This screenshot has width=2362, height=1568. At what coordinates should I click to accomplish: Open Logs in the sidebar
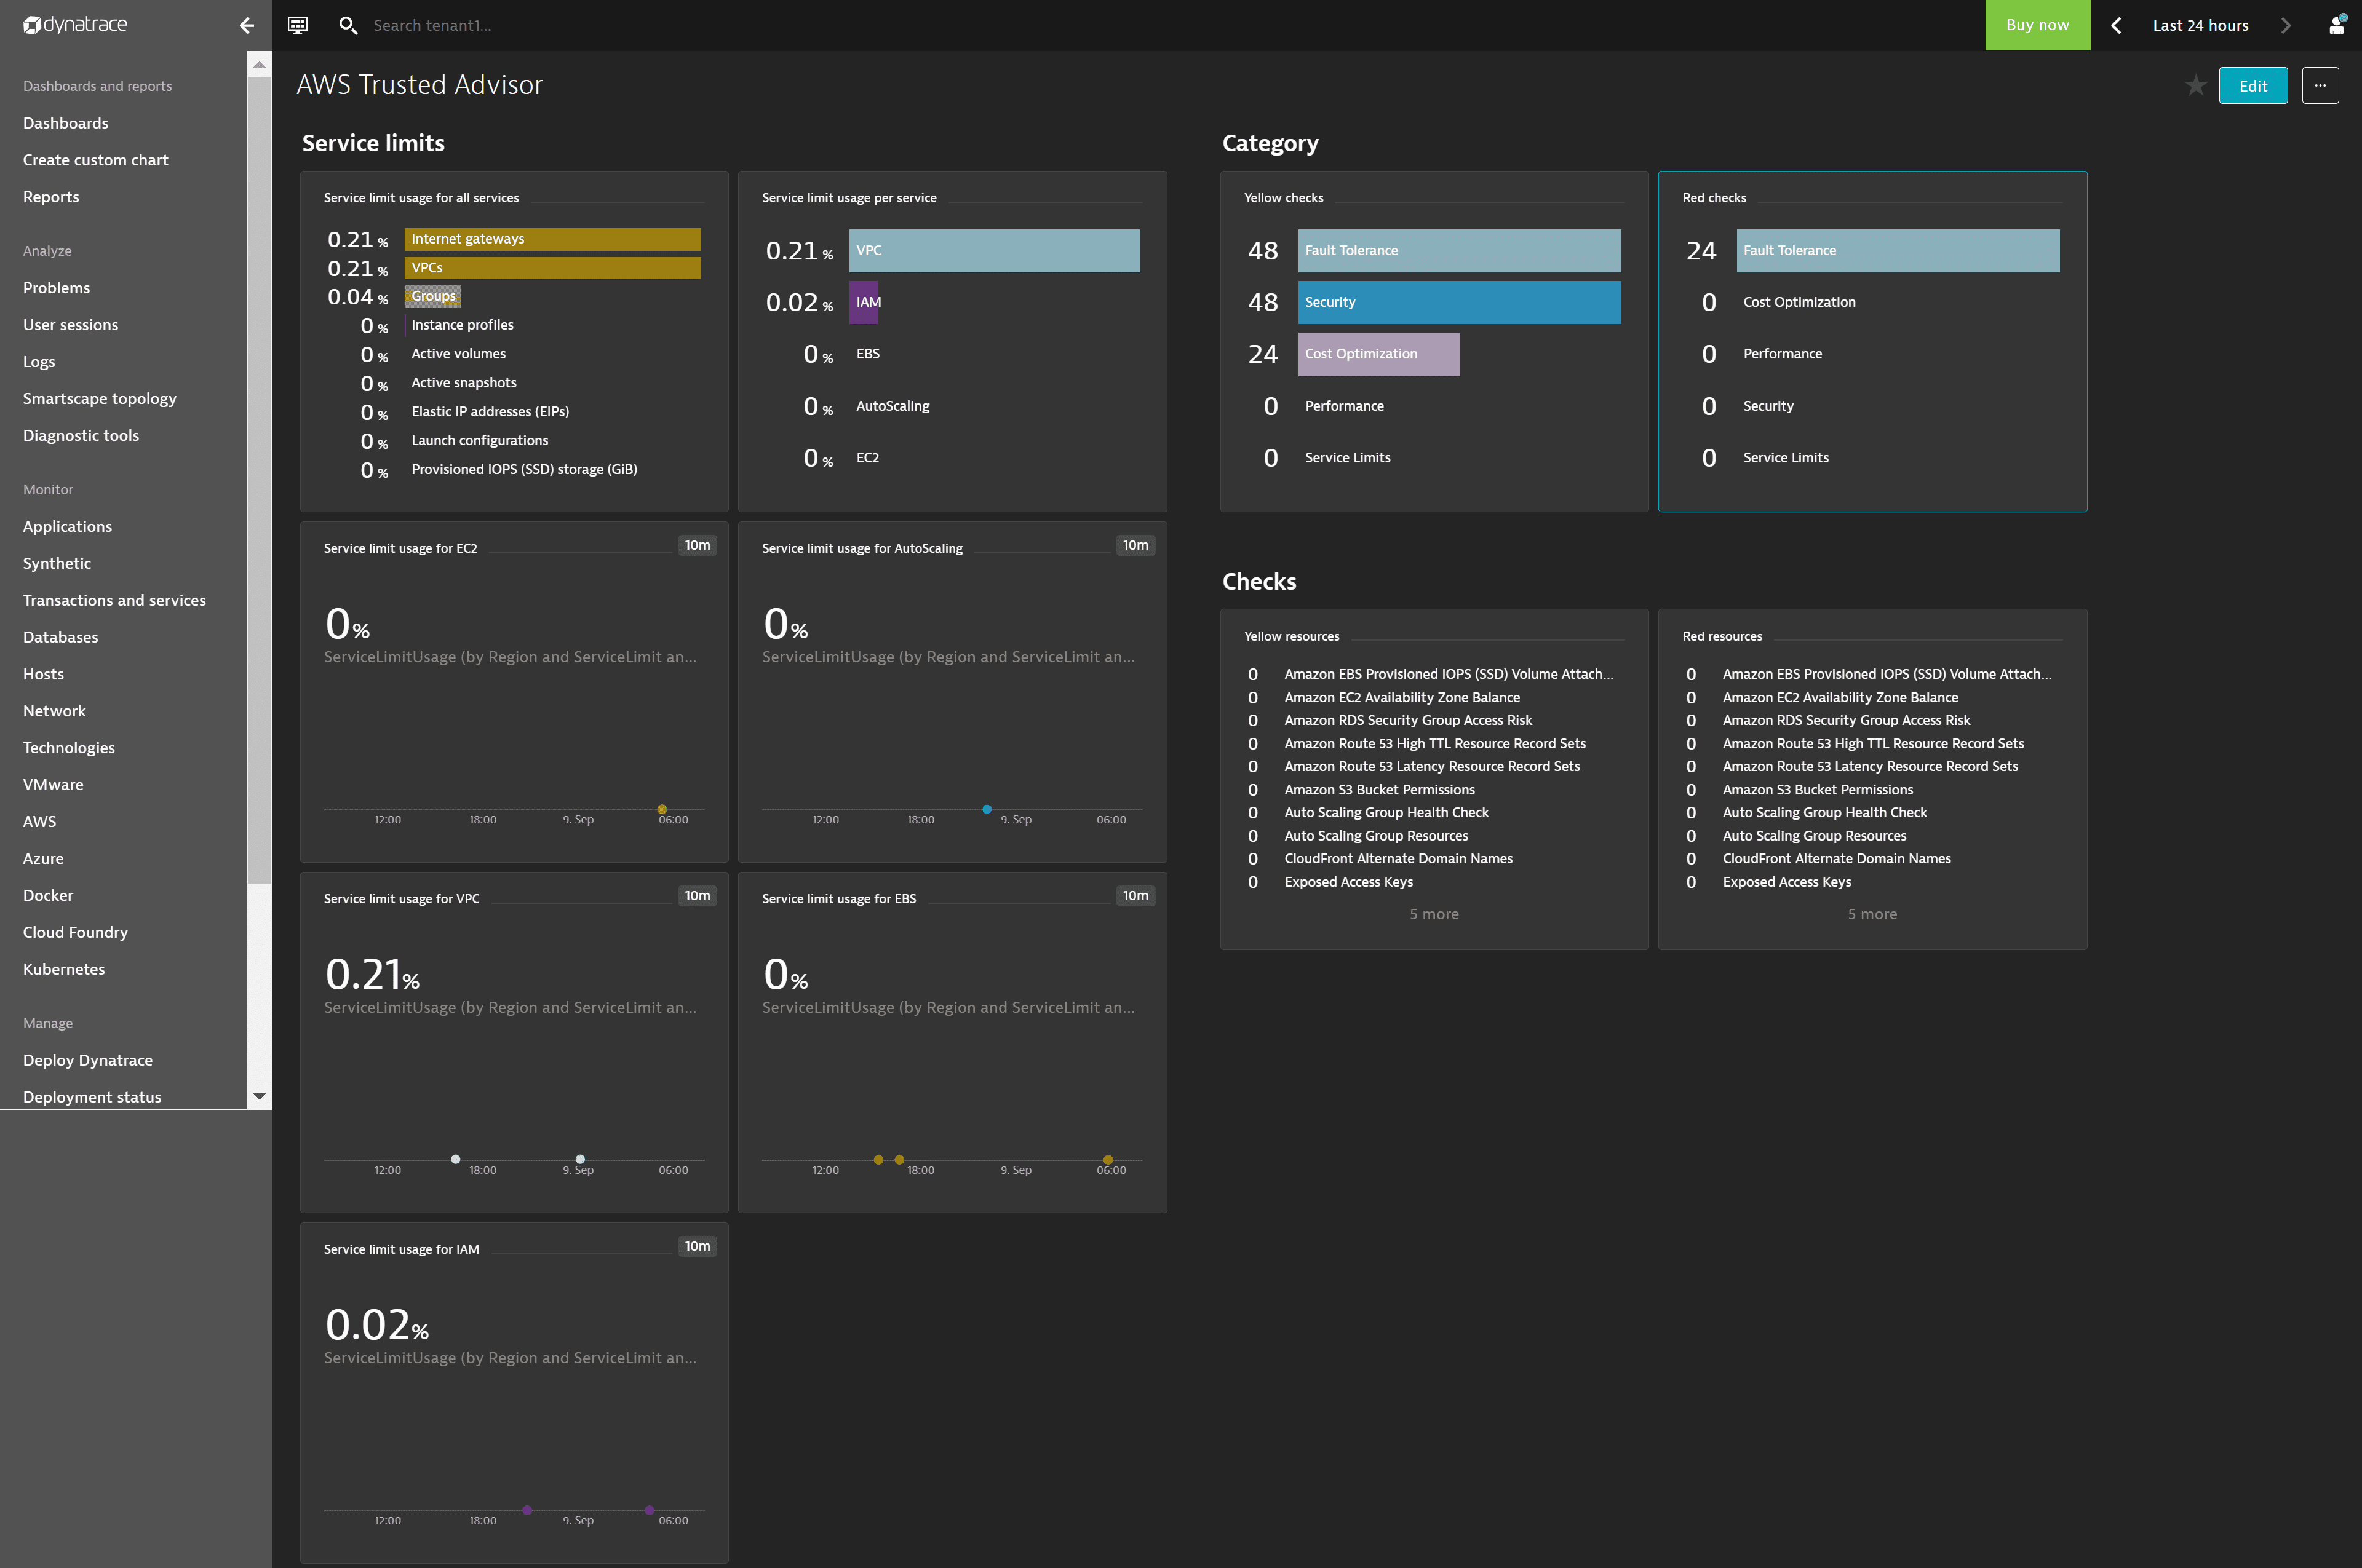(39, 362)
